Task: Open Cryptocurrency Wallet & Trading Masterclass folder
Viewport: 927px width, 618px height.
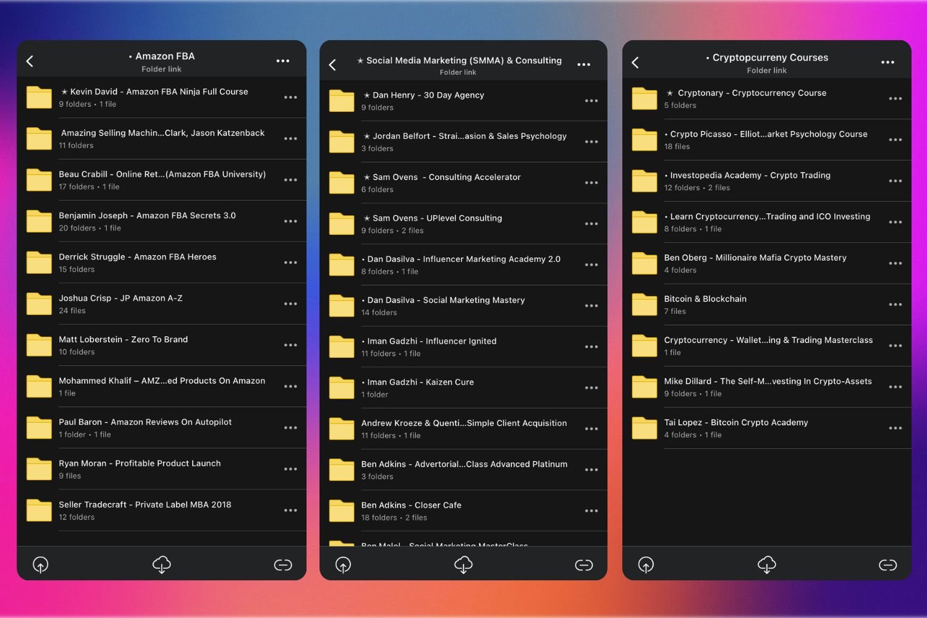Action: pos(767,346)
